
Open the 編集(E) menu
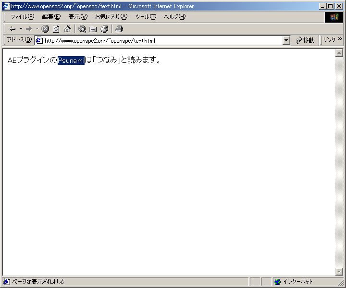click(51, 17)
